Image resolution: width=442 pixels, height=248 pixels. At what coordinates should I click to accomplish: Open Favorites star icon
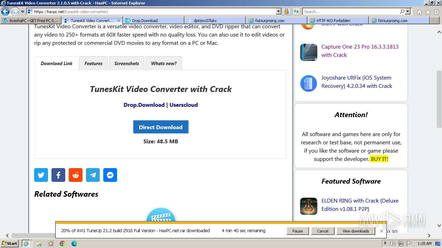pyautogui.click(x=428, y=12)
